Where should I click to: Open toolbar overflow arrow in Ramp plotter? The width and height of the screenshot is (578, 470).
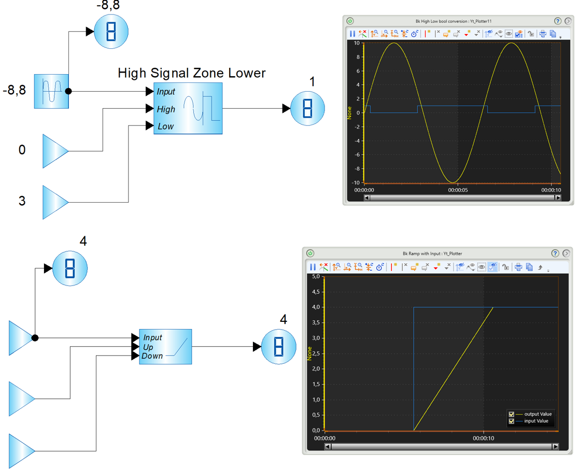pyautogui.click(x=548, y=270)
